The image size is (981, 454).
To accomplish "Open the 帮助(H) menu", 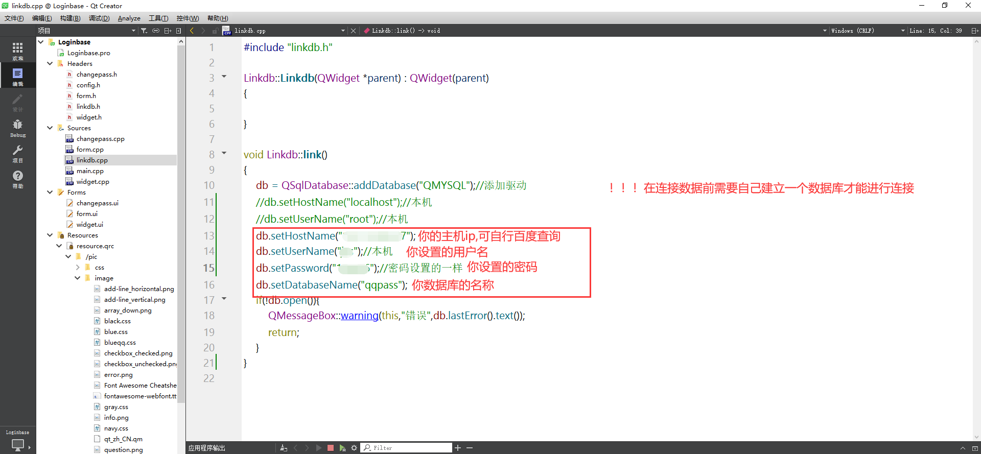I will pyautogui.click(x=218, y=18).
